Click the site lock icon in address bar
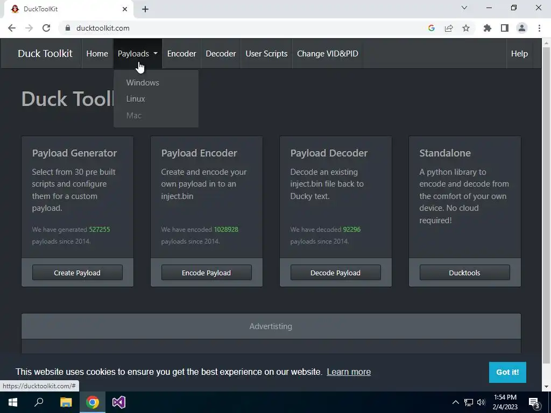Image resolution: width=551 pixels, height=413 pixels. (x=68, y=28)
